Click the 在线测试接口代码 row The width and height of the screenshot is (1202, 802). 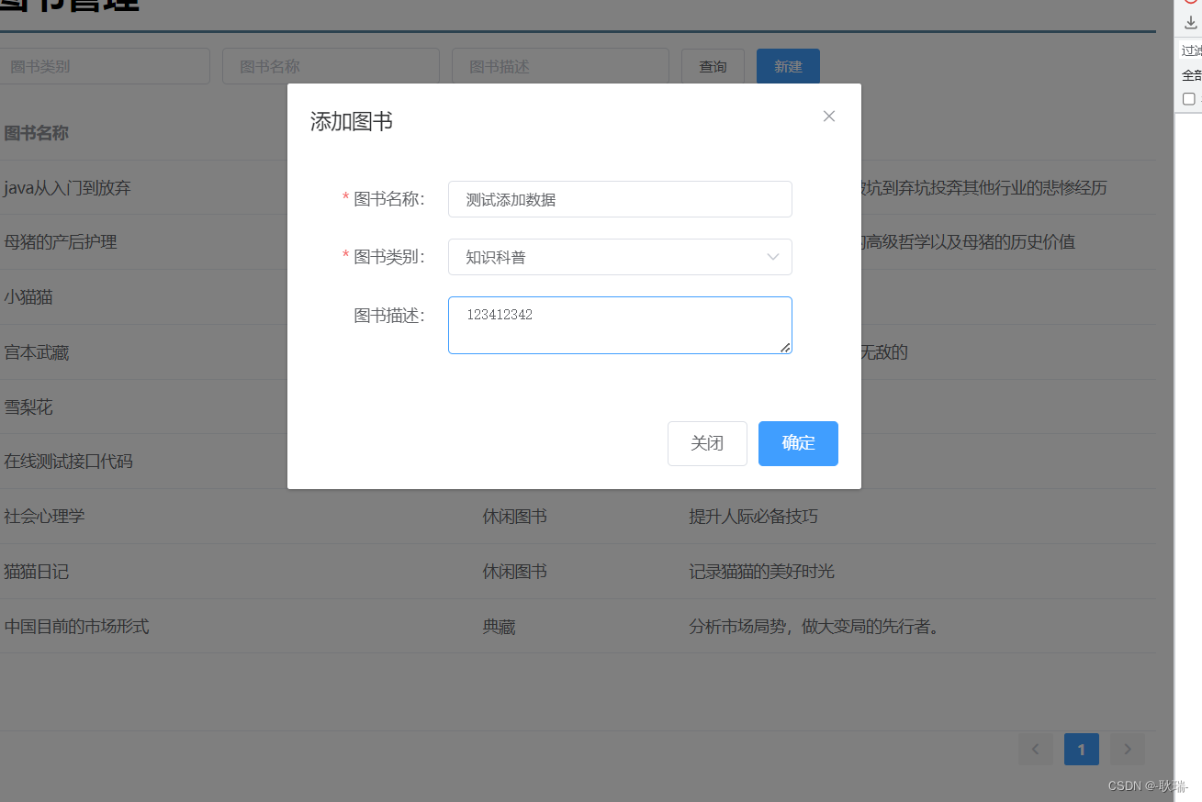68,462
